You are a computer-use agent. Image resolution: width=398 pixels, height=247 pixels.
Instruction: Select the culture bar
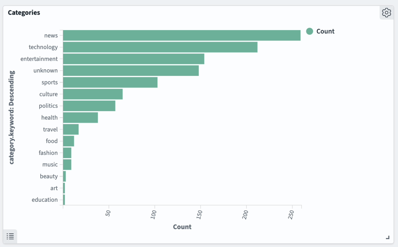[93, 94]
